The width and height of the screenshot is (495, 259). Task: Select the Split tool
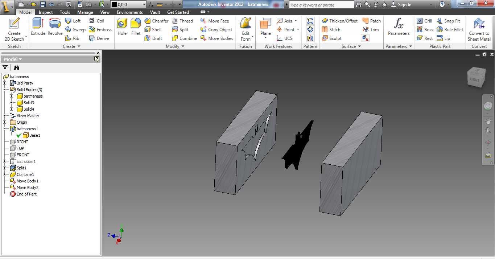coord(180,30)
